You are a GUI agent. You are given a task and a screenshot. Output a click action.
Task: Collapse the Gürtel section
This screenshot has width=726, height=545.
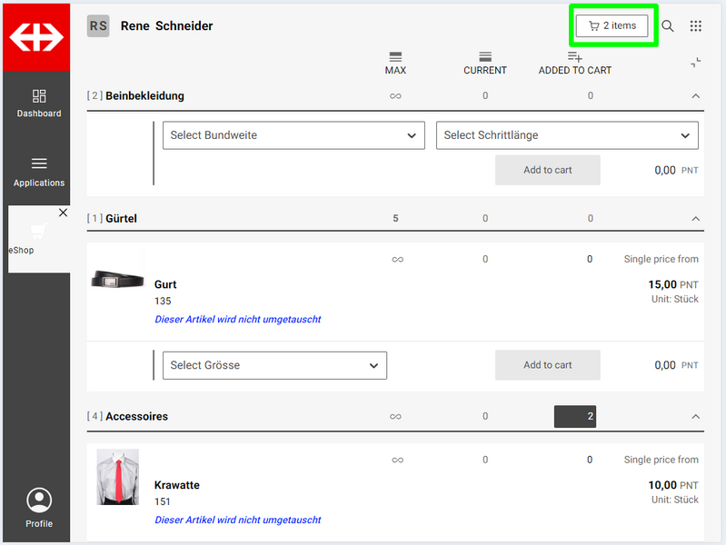(x=695, y=219)
